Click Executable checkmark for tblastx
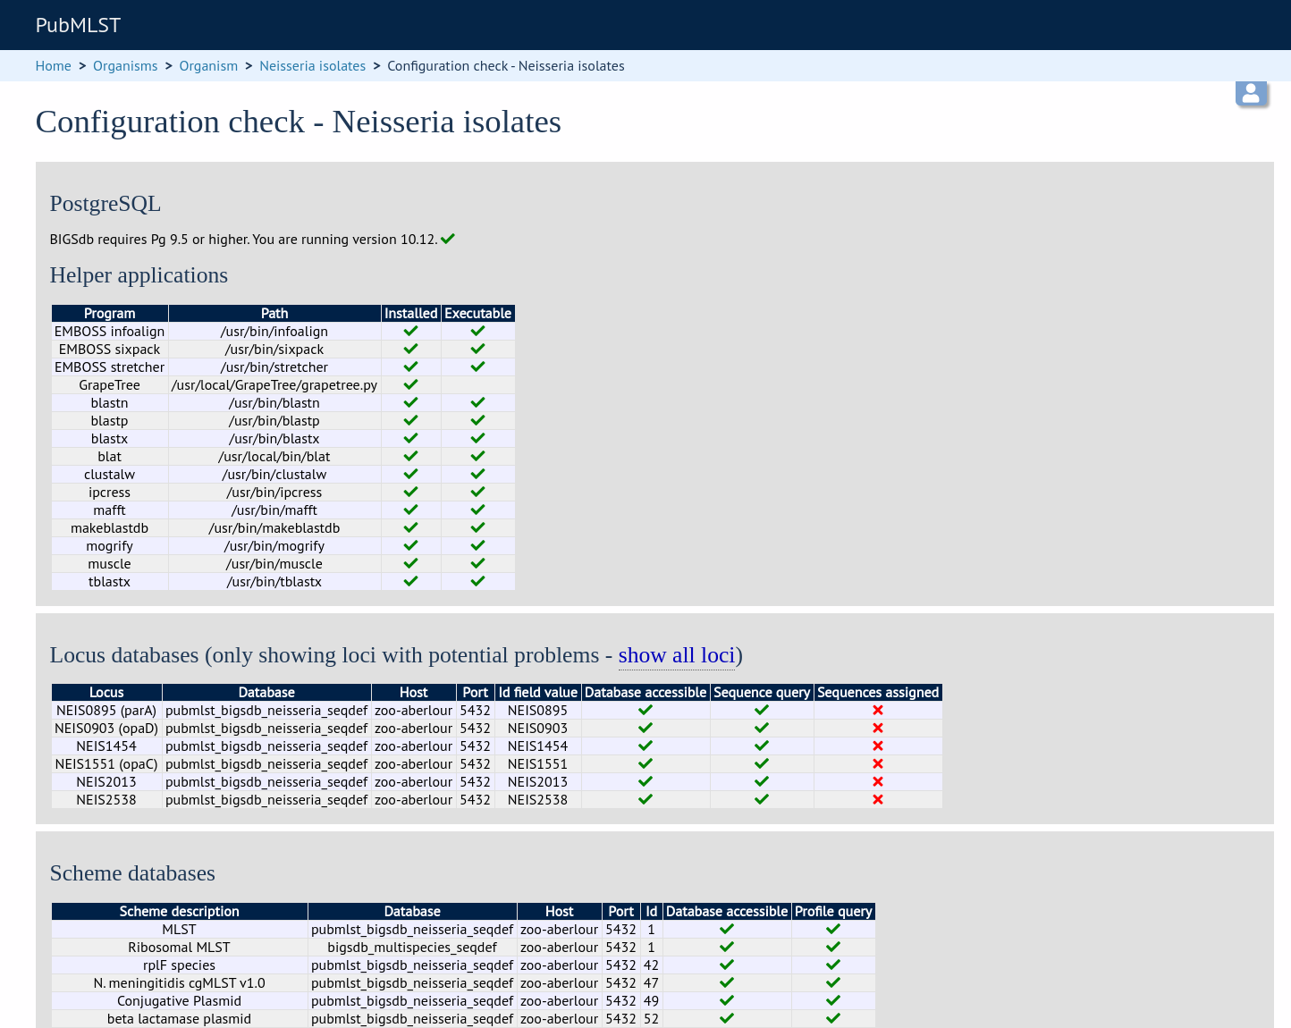The width and height of the screenshot is (1291, 1028). (x=477, y=581)
